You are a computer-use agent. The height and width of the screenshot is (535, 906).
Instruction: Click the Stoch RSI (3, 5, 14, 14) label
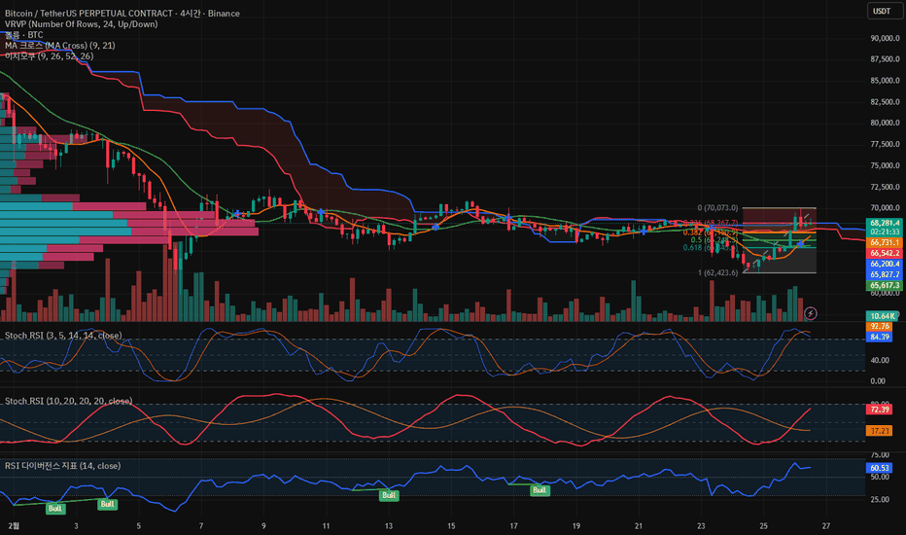click(x=63, y=336)
